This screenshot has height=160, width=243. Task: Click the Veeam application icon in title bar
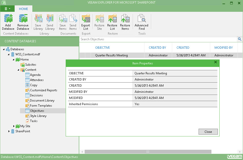pyautogui.click(x=4, y=3)
